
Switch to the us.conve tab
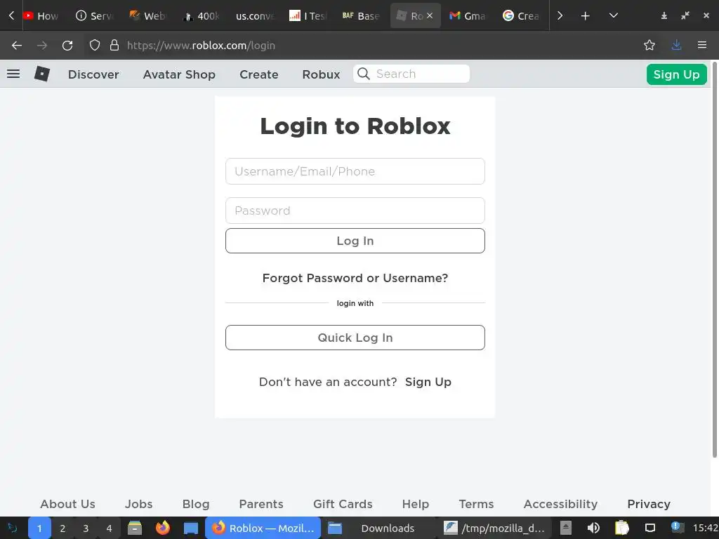tap(254, 16)
